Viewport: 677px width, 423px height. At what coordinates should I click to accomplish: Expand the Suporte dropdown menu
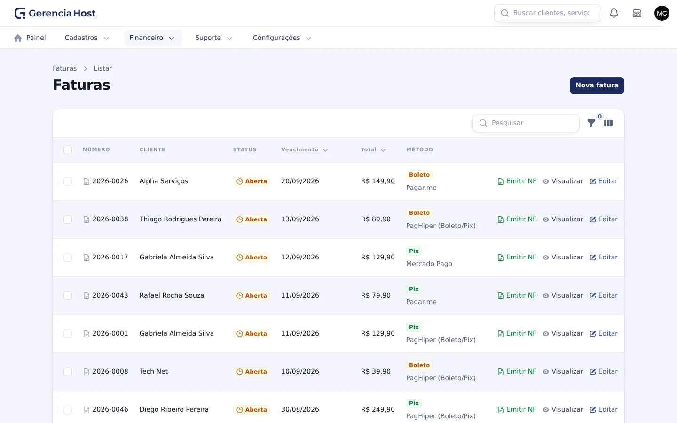[x=213, y=38]
